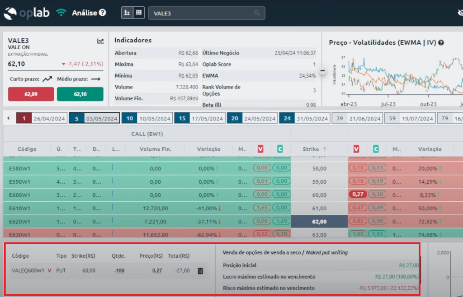This screenshot has height=297, width=463.
Task: Click the green connection status icon
Action: pyautogui.click(x=61, y=13)
